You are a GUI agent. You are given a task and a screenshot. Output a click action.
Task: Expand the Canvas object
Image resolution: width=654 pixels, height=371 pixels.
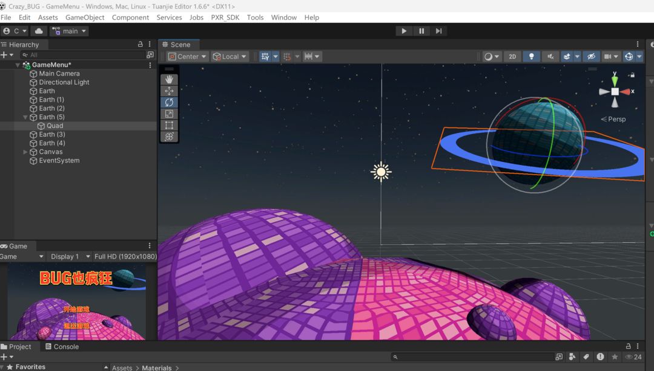[25, 152]
